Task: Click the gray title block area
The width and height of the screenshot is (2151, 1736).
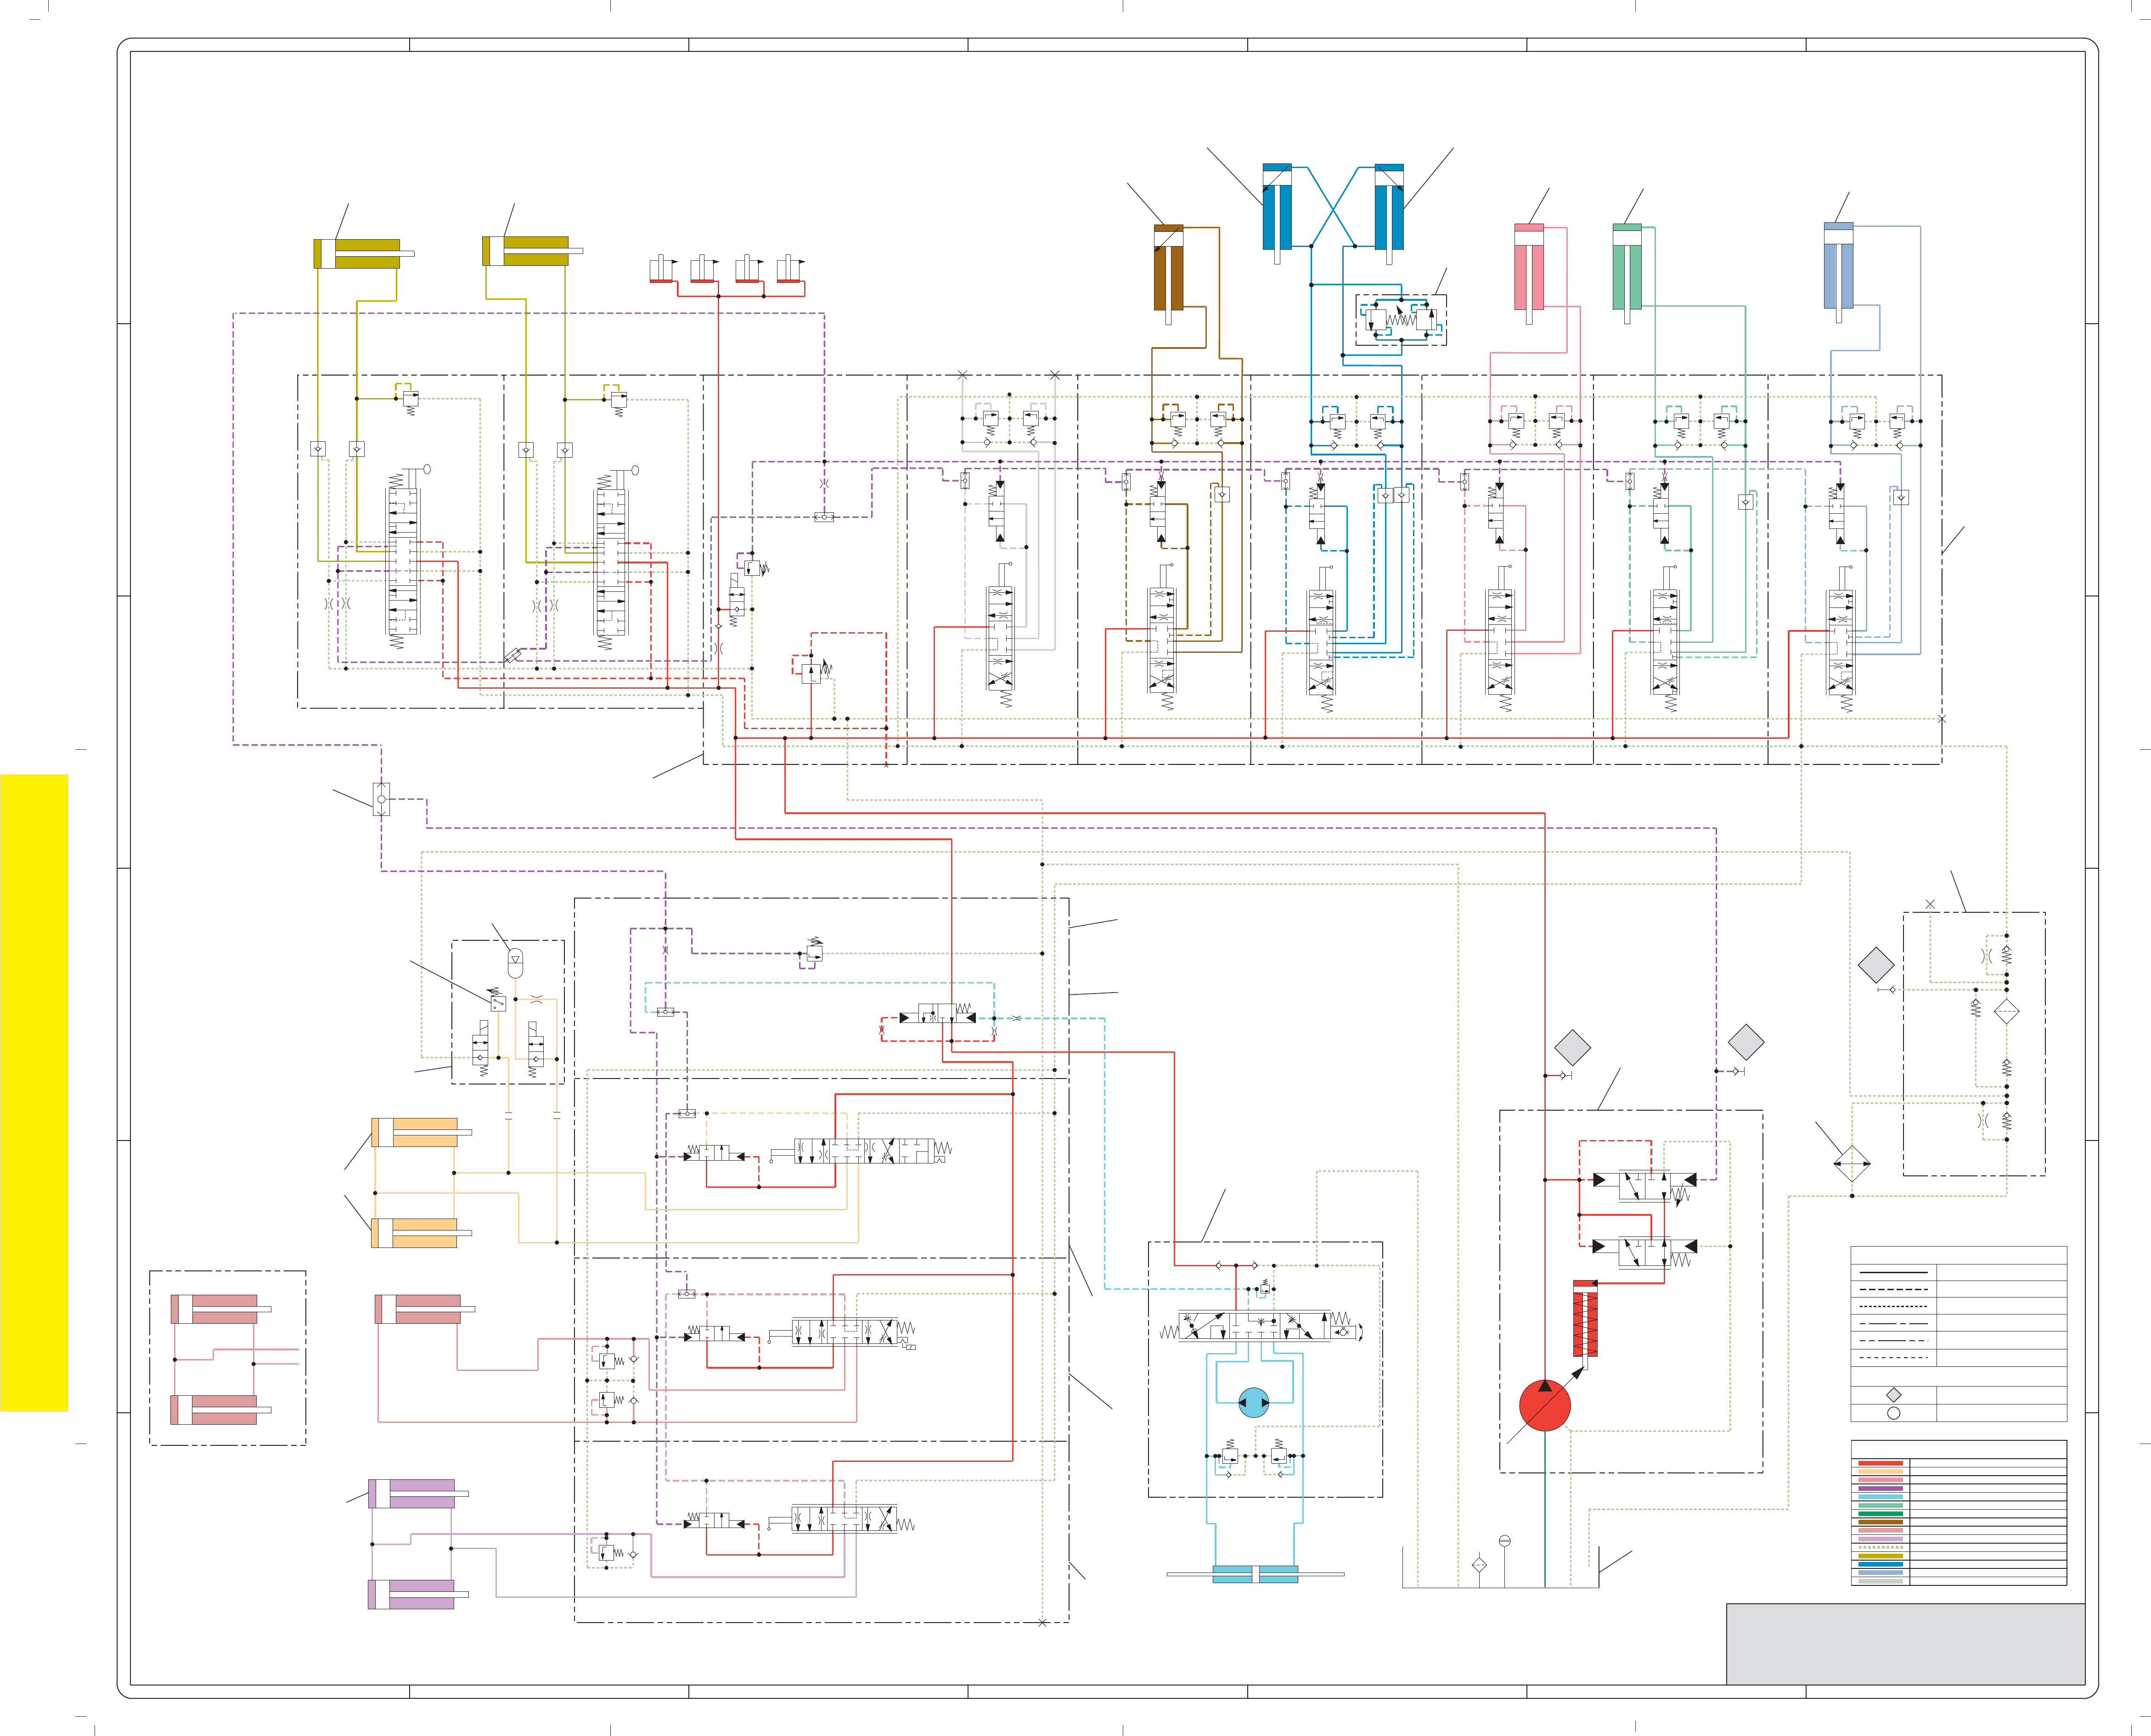Action: click(x=1906, y=1644)
